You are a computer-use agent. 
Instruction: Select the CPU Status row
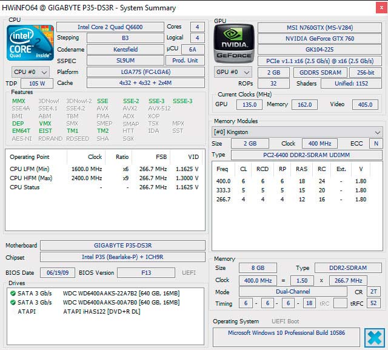point(104,187)
